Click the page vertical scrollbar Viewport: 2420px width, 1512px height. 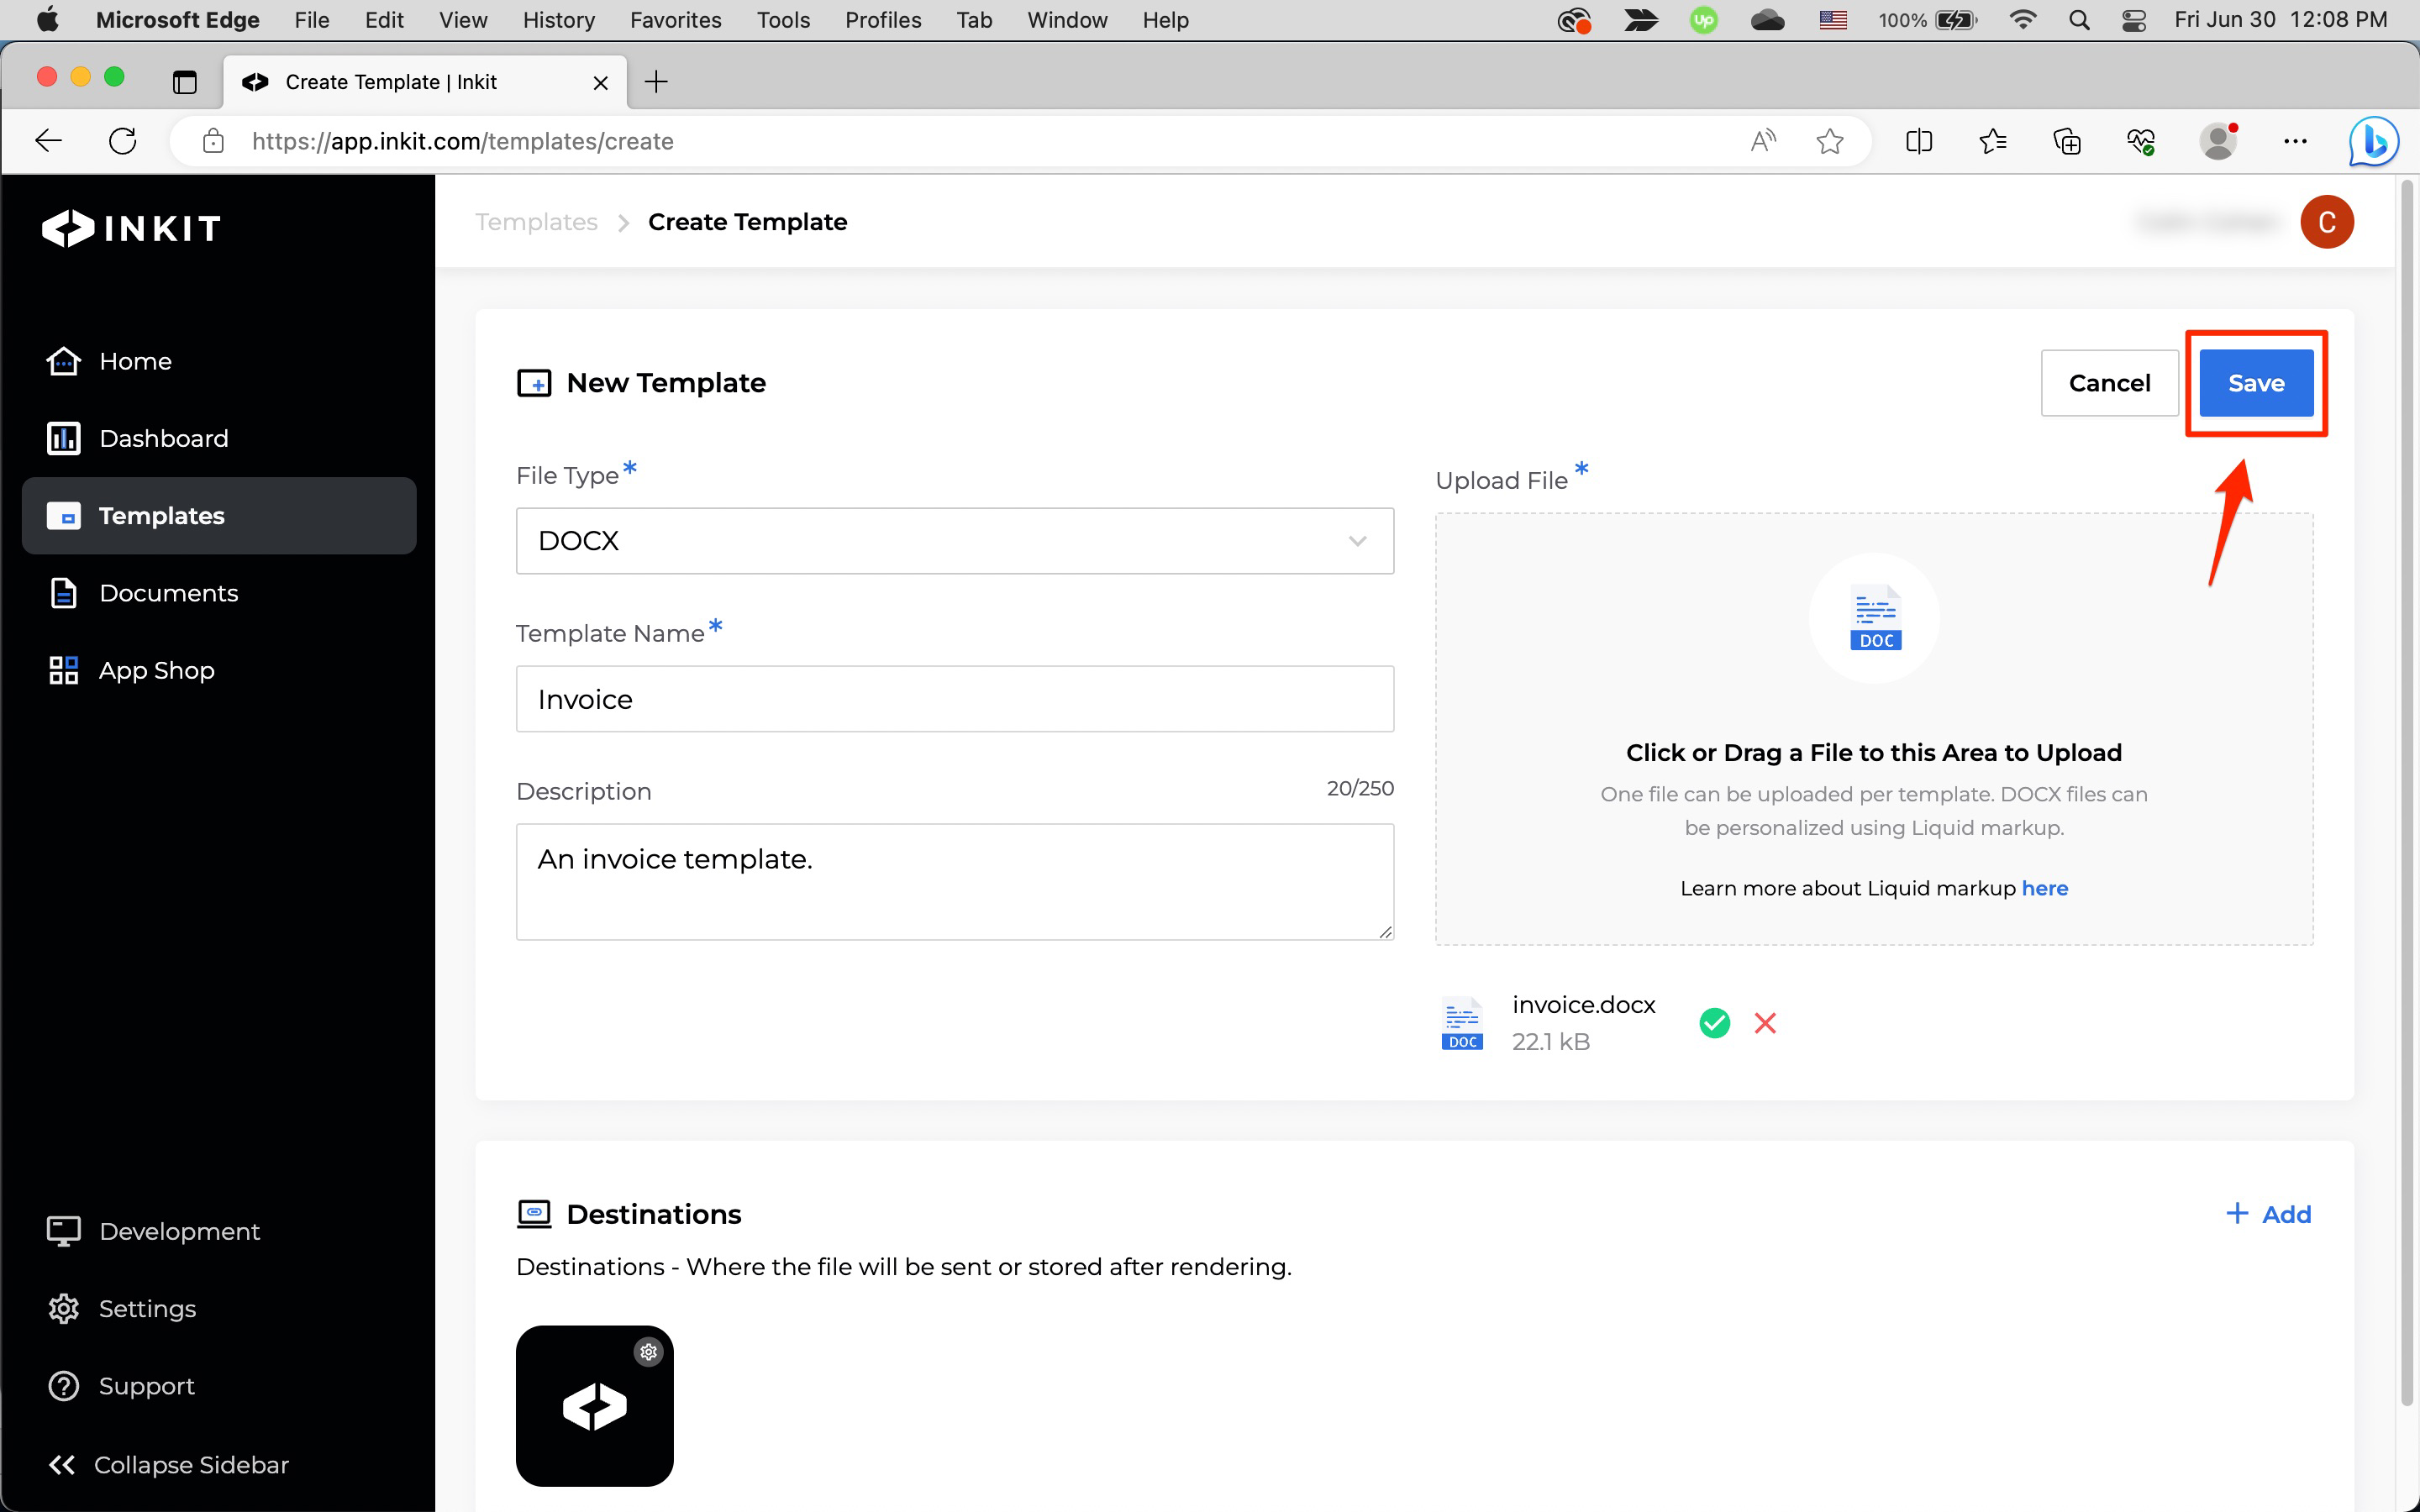(2407, 790)
